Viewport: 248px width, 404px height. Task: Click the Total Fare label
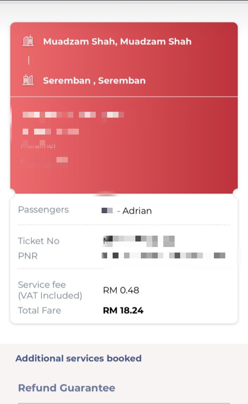point(39,311)
